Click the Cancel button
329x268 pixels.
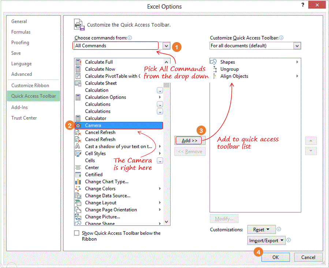(308, 257)
